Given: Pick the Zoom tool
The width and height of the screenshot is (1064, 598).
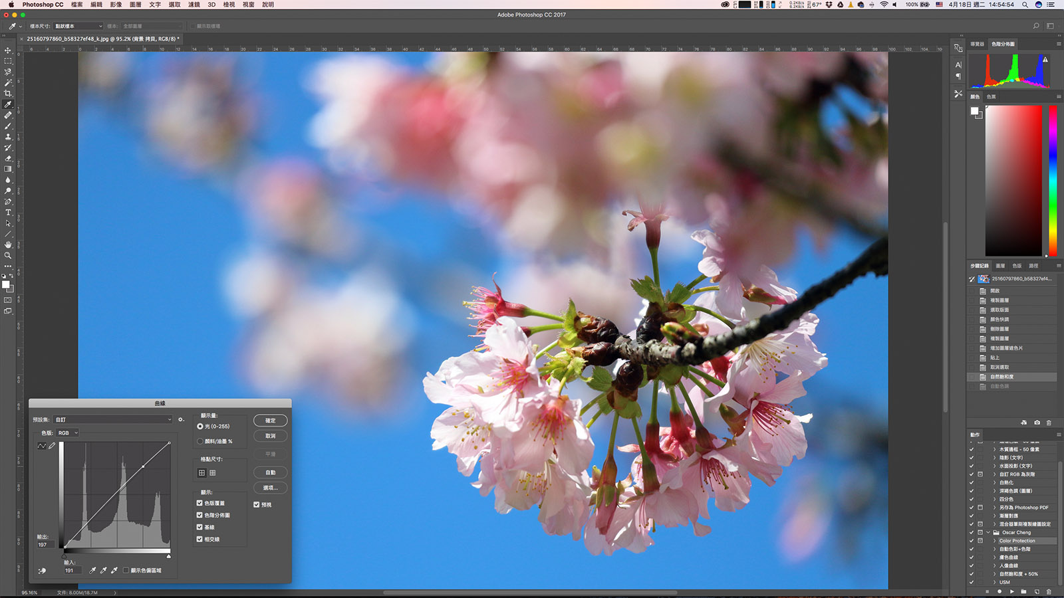Looking at the screenshot, I should click(8, 255).
